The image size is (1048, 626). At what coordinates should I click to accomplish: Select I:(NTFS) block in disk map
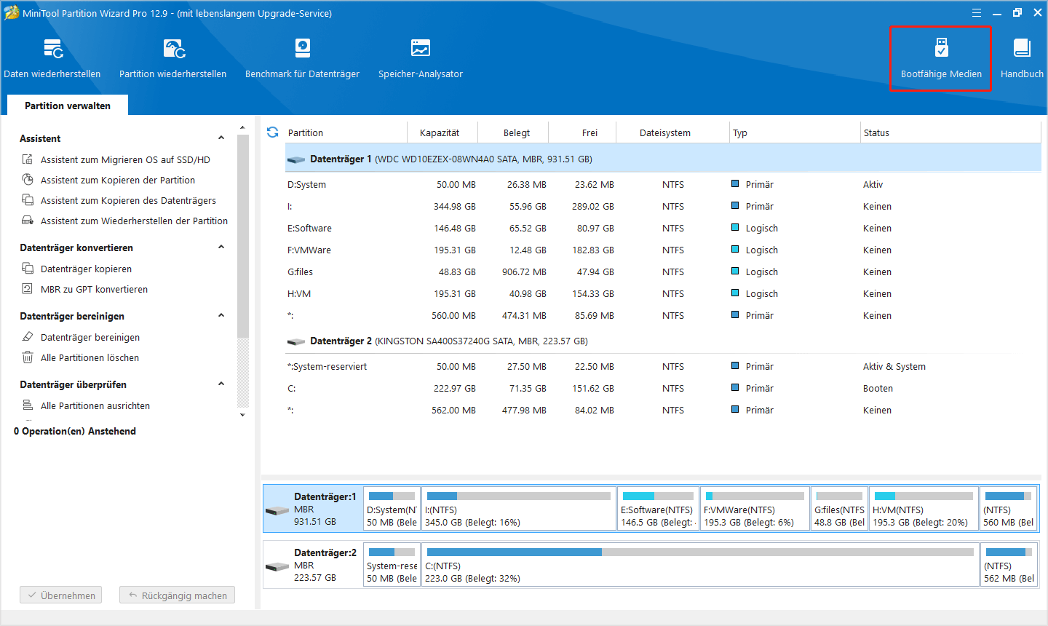point(519,509)
